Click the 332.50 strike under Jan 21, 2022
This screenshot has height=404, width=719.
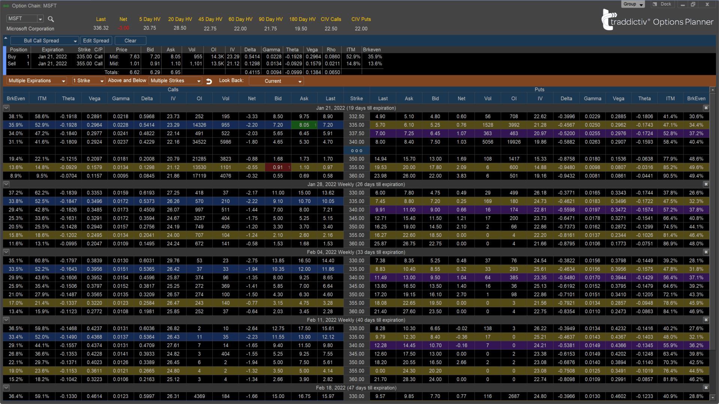357,117
